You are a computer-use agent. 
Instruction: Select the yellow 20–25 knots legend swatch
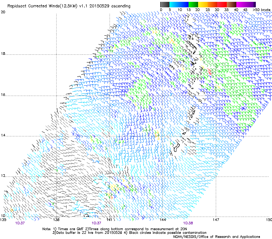[x=203, y=4]
